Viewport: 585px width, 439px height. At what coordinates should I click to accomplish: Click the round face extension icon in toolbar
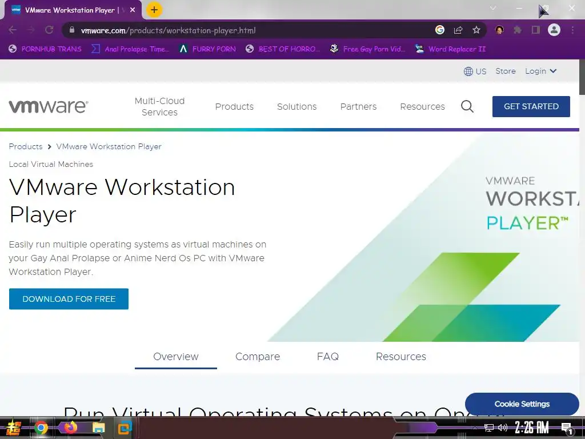click(x=499, y=30)
